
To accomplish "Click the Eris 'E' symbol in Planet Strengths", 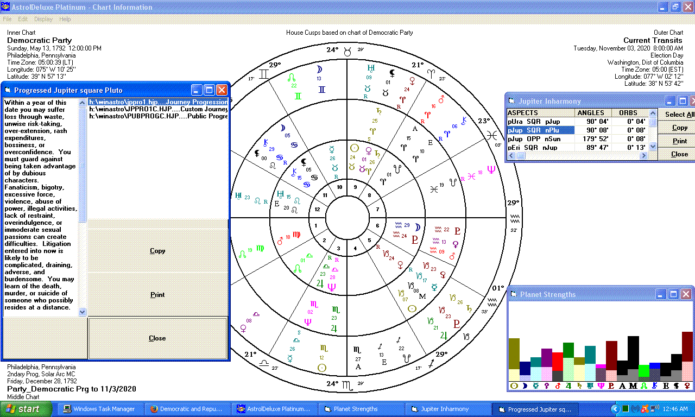I will click(666, 386).
